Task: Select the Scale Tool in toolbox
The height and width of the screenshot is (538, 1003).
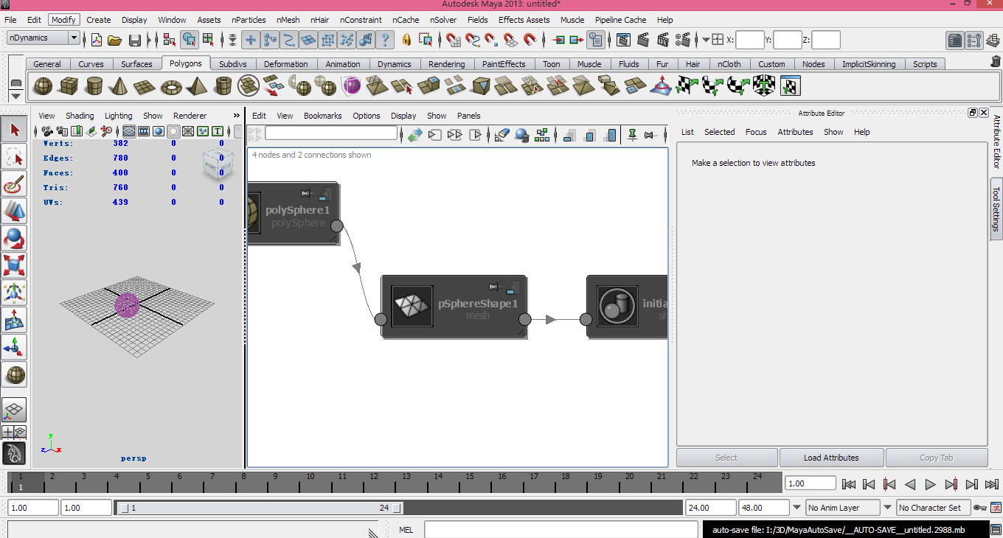Action: (x=15, y=265)
